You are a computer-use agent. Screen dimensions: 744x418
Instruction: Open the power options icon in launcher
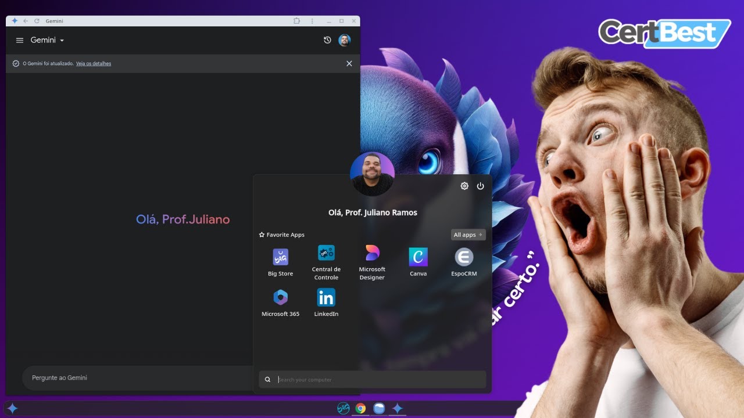(480, 186)
